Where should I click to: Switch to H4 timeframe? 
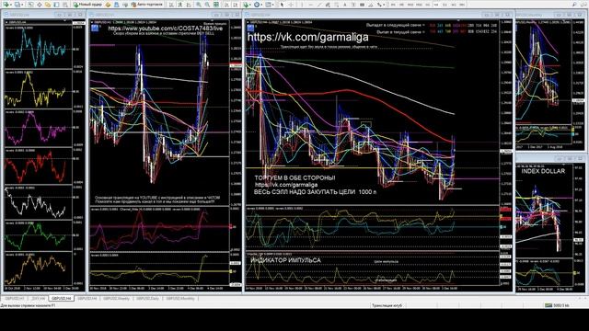[x=435, y=5]
